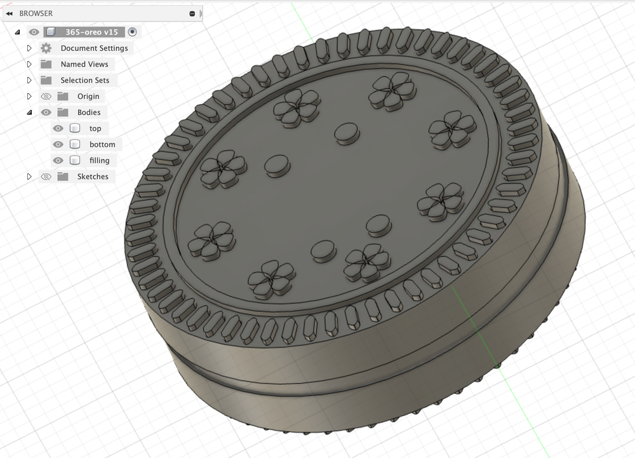The image size is (635, 458).
Task: Toggle visibility of 365-oreo v15 component
Action: coord(34,32)
